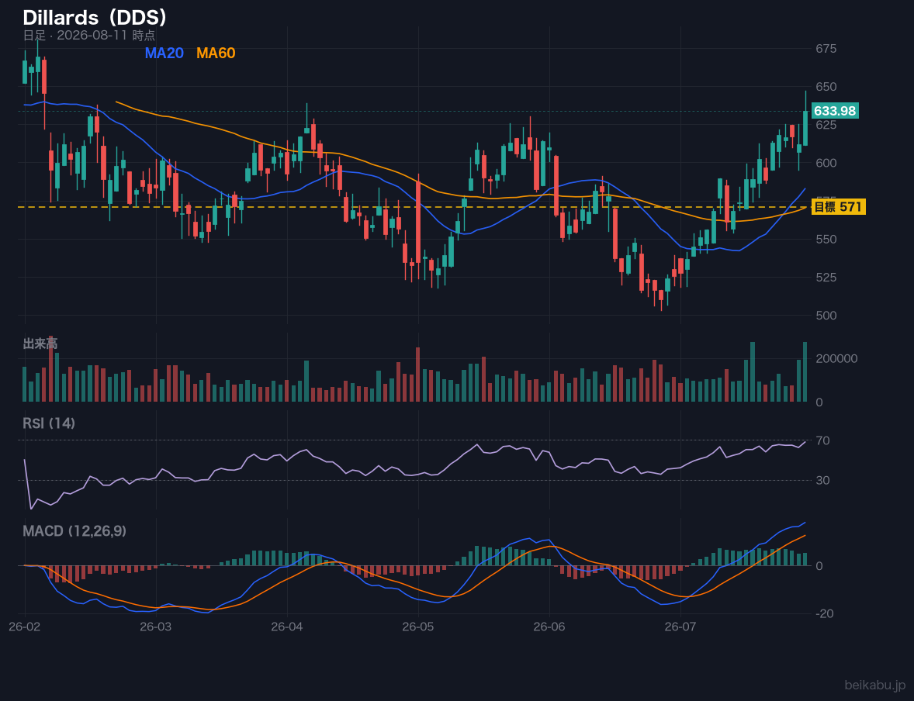914x701 pixels.
Task: Select the MA20 legend label
Action: pyautogui.click(x=164, y=53)
